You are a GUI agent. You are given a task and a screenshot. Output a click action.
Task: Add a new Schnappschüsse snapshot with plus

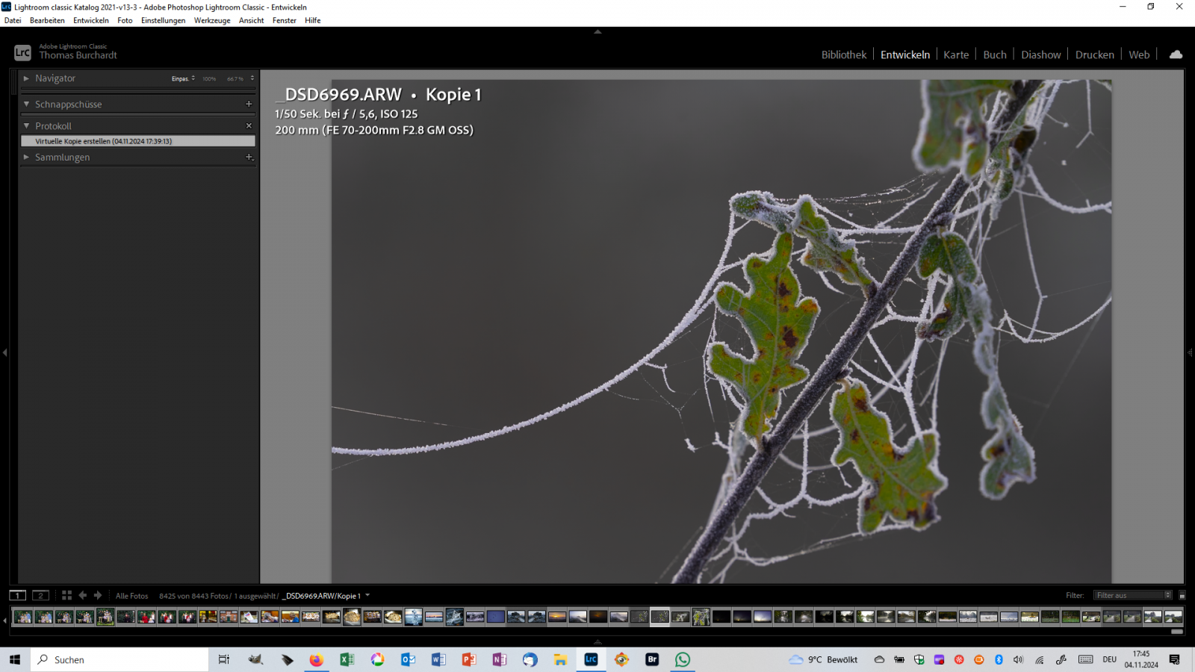(x=249, y=104)
